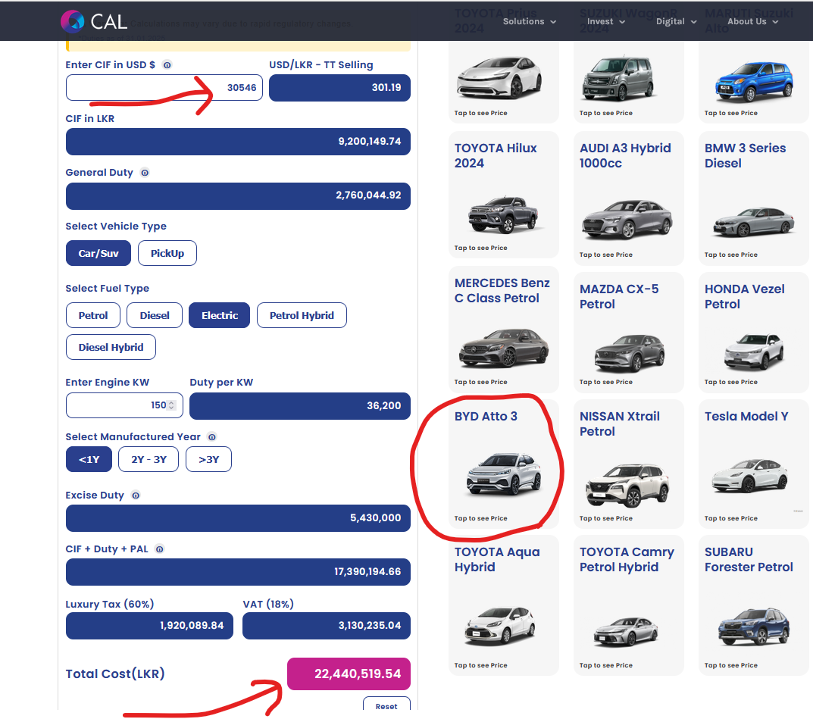Screen dimensions: 813x719
Task: Open the Tesla Model Y card
Action: coord(753,464)
